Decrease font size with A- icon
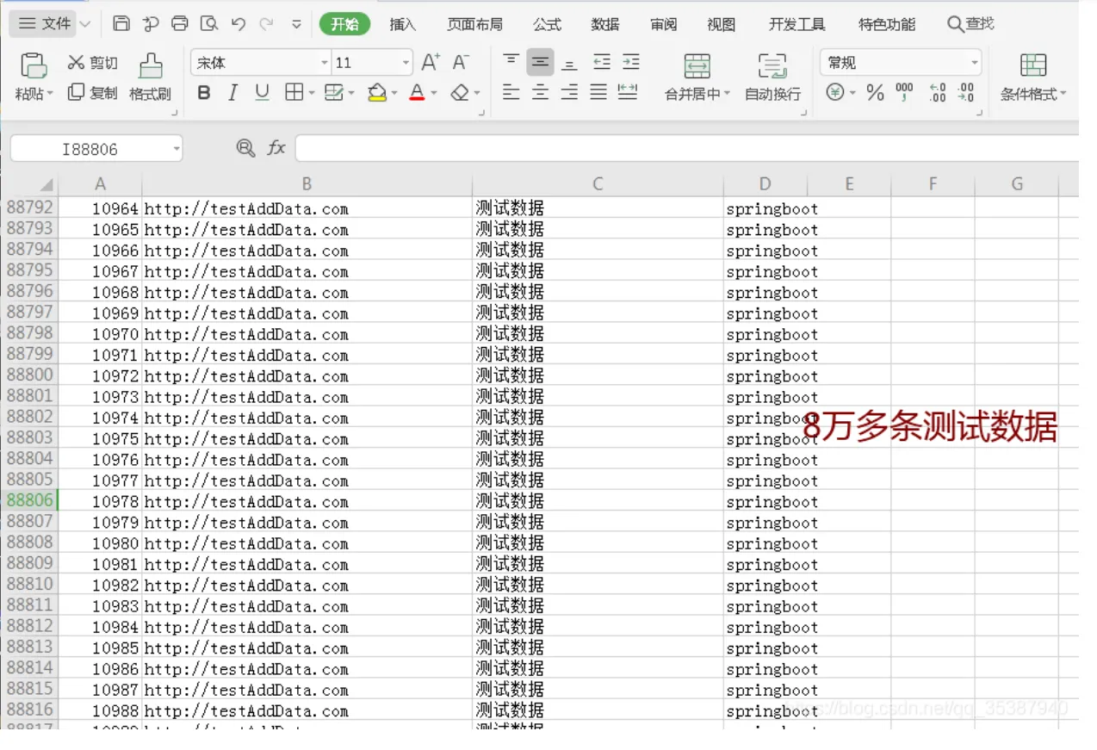 coord(461,62)
